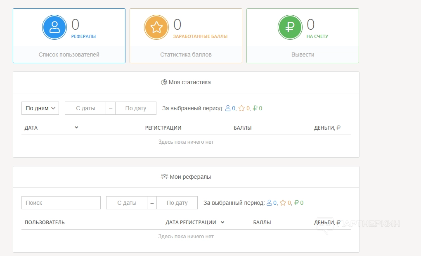This screenshot has width=421, height=256.
Task: Select the По дату field in referrals
Action: pyautogui.click(x=177, y=203)
